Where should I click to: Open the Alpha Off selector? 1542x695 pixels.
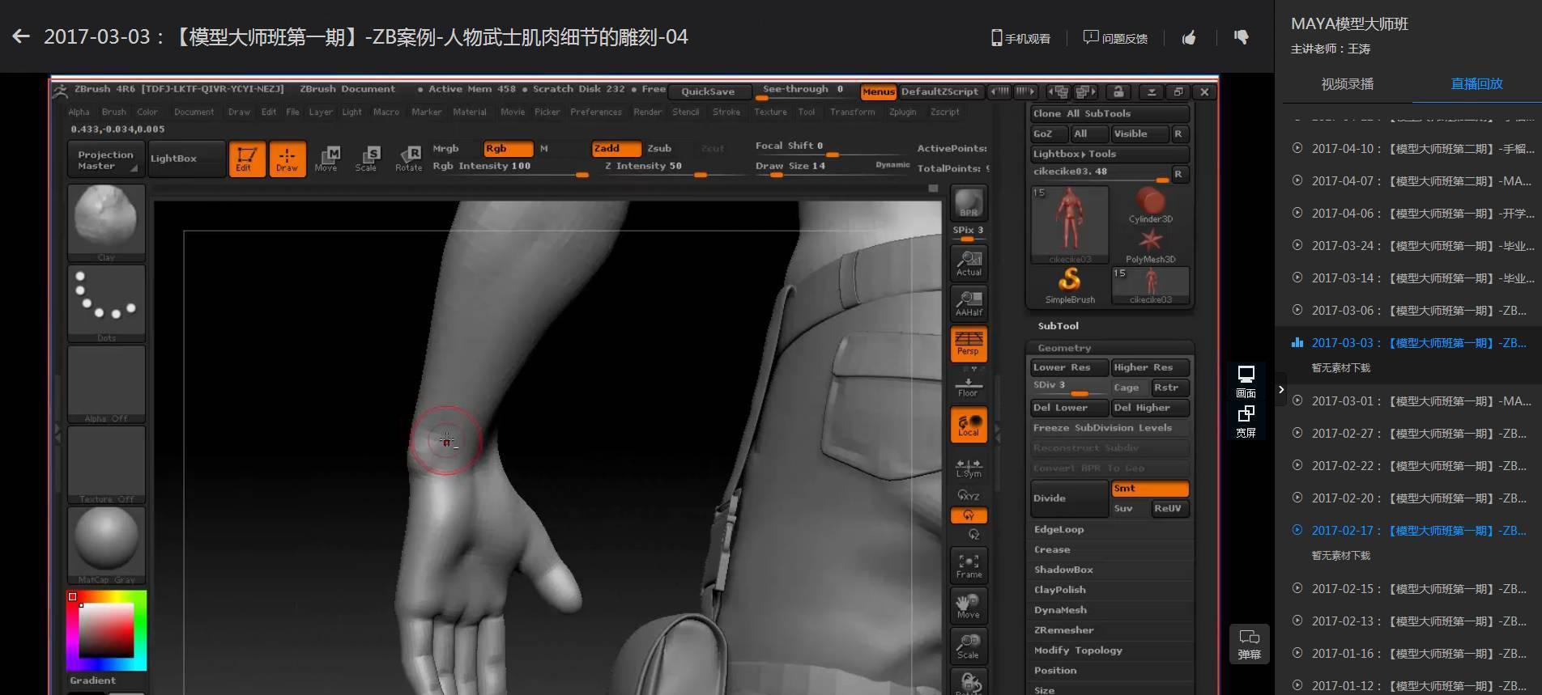[x=106, y=384]
